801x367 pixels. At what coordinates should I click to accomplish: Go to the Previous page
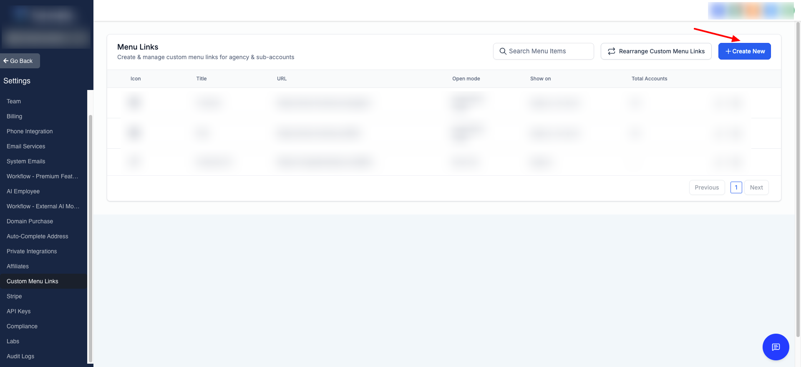click(706, 187)
